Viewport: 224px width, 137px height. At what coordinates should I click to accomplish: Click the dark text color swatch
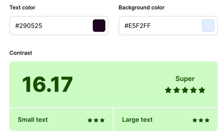[99, 26]
